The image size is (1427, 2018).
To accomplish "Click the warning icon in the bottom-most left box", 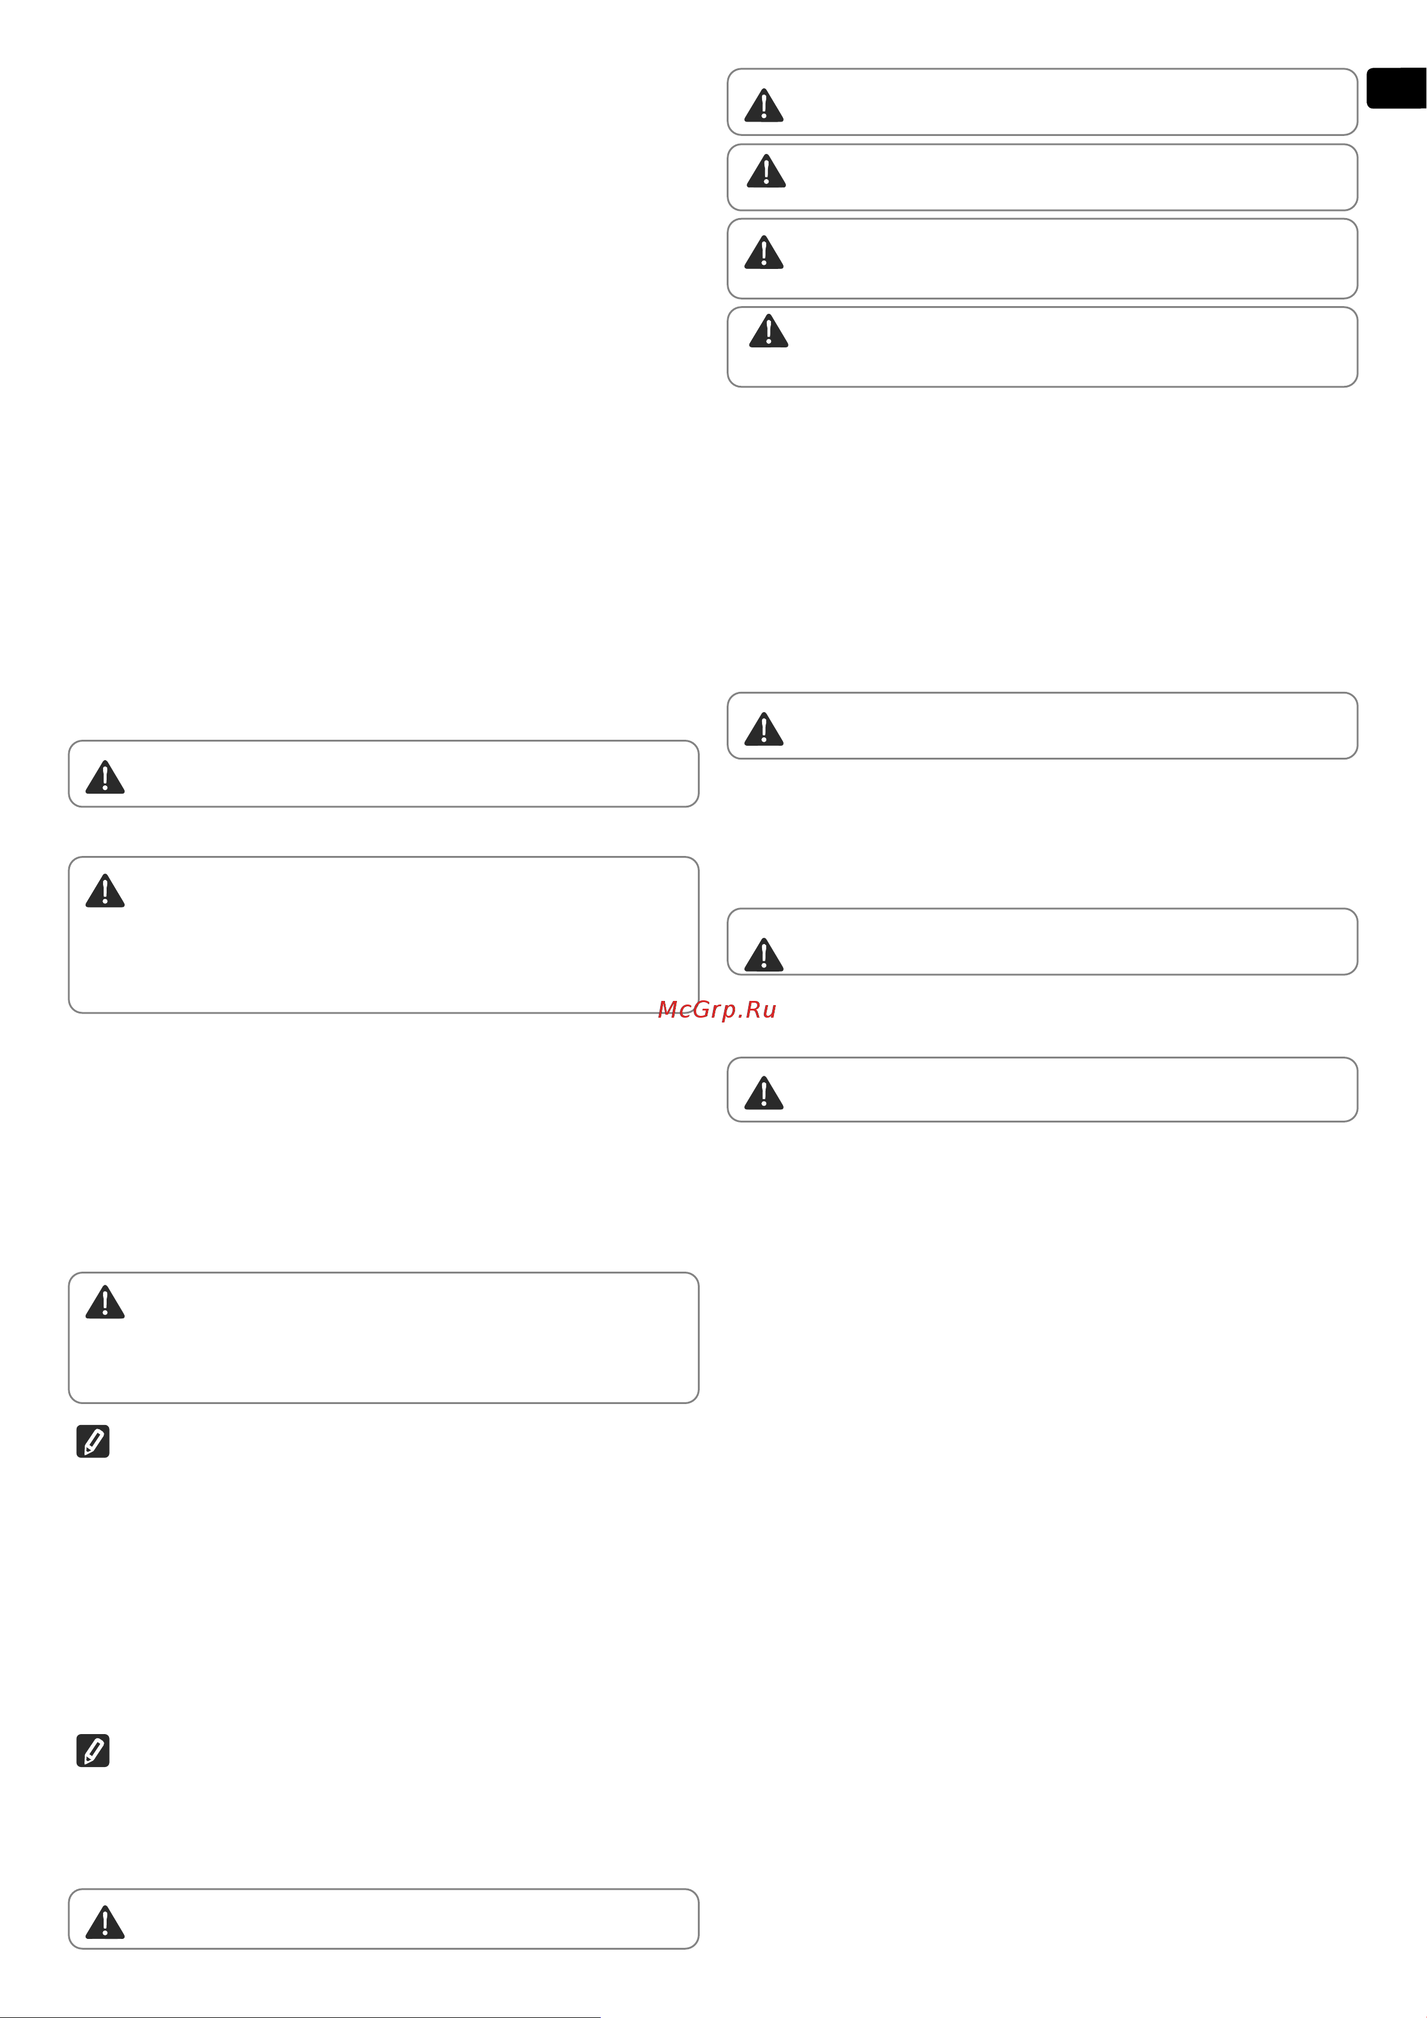I will (x=105, y=1922).
